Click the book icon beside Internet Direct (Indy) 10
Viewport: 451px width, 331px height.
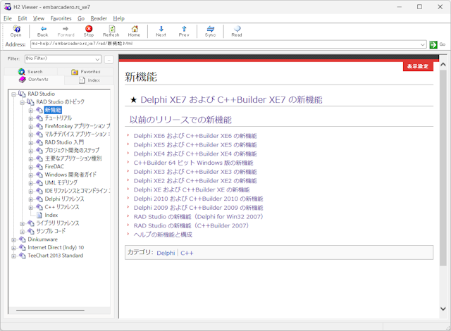pyautogui.click(x=23, y=247)
